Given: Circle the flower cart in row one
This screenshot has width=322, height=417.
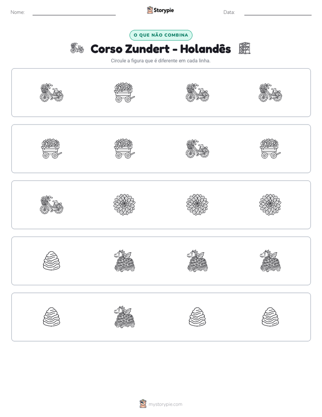Looking at the screenshot, I should pyautogui.click(x=124, y=93).
